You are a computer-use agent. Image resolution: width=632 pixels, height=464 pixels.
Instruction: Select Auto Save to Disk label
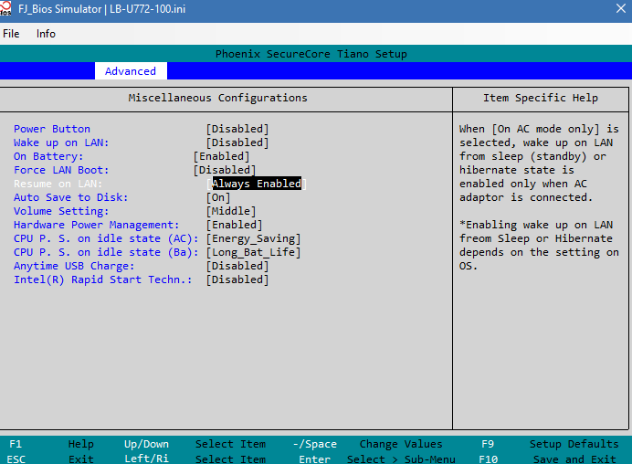click(x=71, y=197)
